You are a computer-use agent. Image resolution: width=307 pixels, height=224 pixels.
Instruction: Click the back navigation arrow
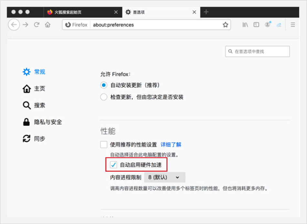(14, 25)
